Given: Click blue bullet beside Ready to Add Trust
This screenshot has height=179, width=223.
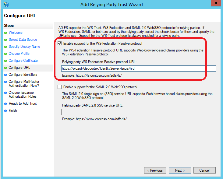Looking at the screenshot, I should tap(5, 104).
